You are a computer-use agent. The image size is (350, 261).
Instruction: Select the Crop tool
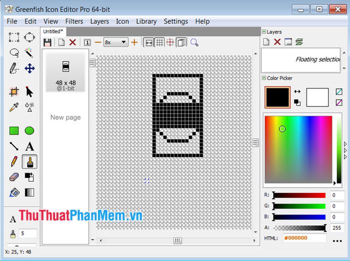[14, 91]
